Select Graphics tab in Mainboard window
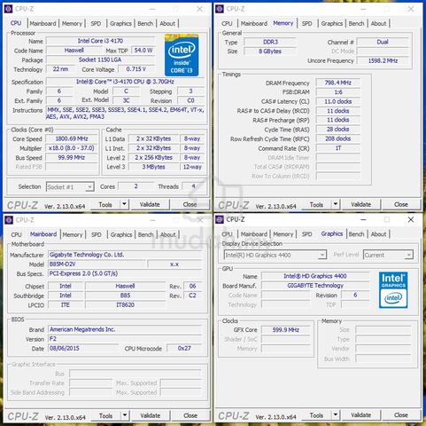 point(121,234)
